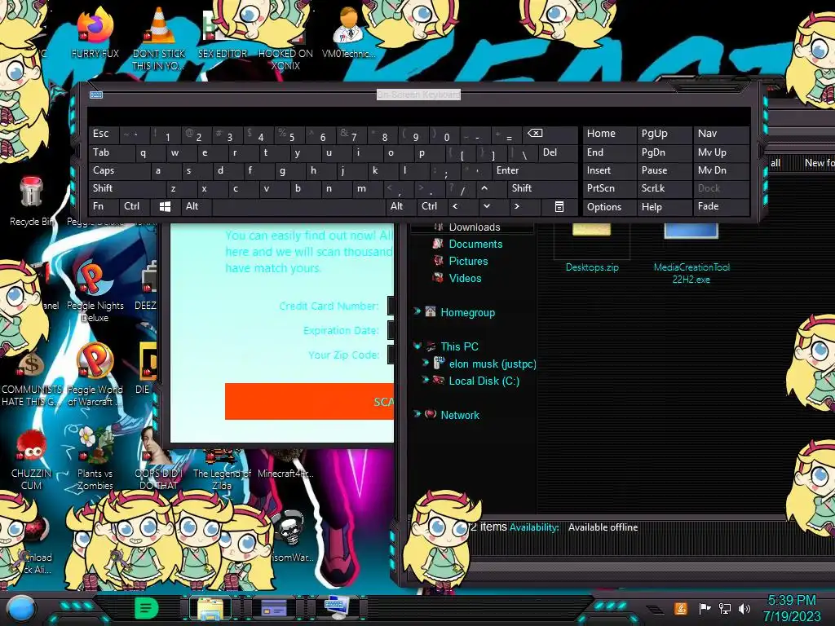Open the Action Center flag tray icon

click(x=705, y=608)
